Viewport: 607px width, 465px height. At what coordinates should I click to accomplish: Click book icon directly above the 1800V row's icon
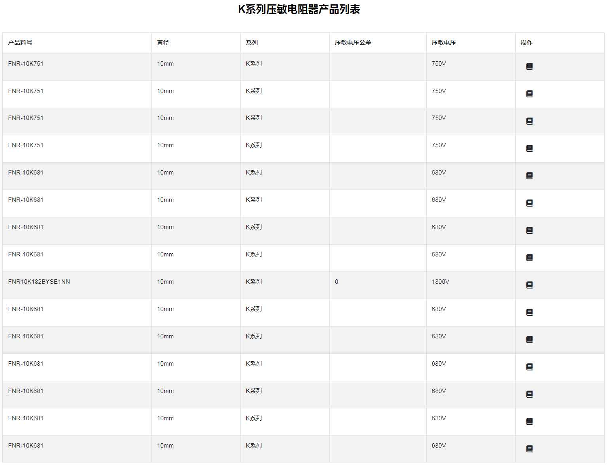[x=529, y=258]
